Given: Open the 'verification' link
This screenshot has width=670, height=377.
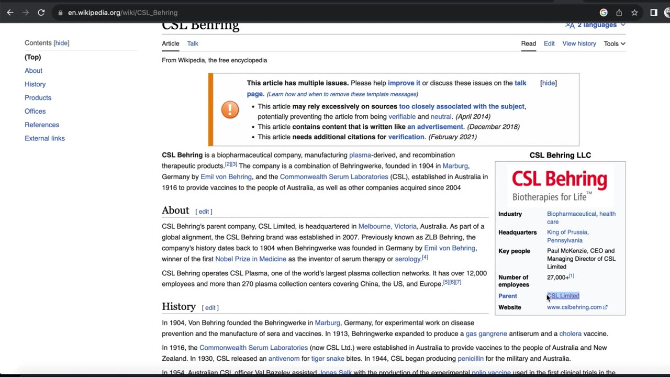Looking at the screenshot, I should (406, 137).
